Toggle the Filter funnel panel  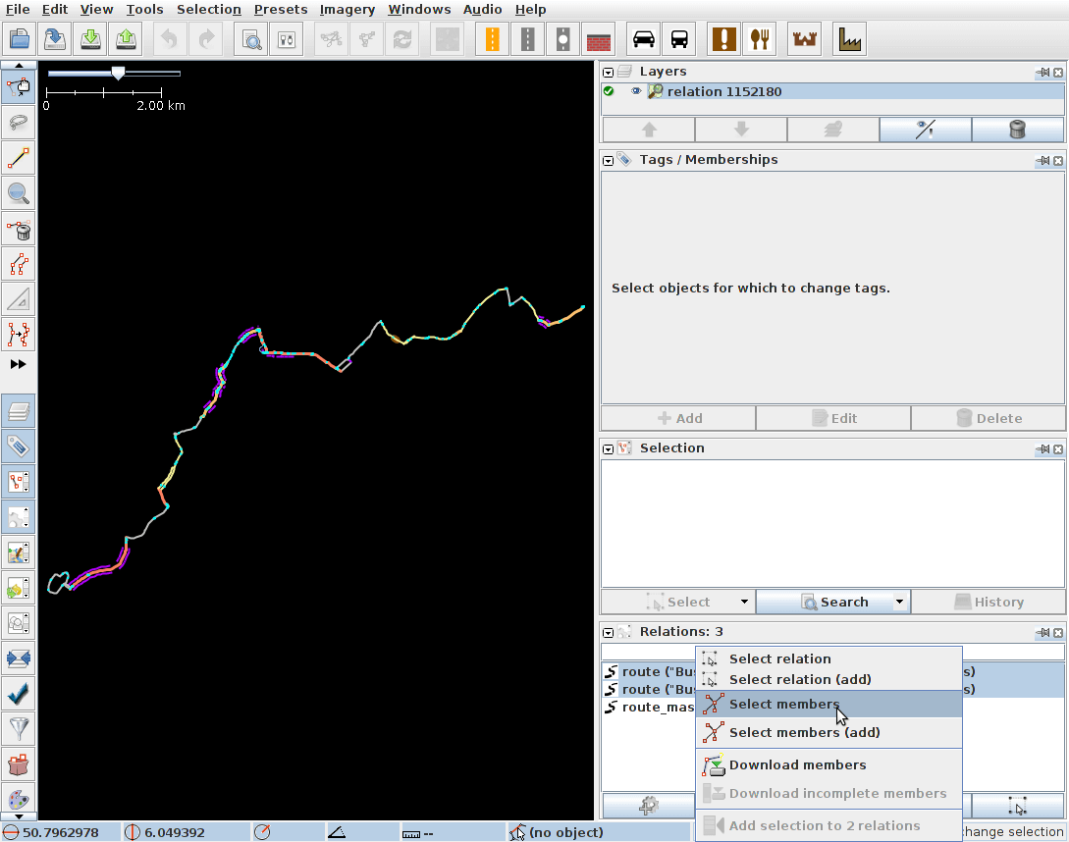coord(19,729)
